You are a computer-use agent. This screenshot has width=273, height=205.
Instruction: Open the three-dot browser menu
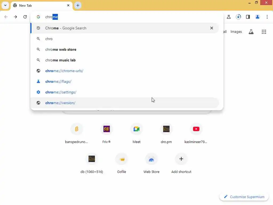click(x=267, y=17)
